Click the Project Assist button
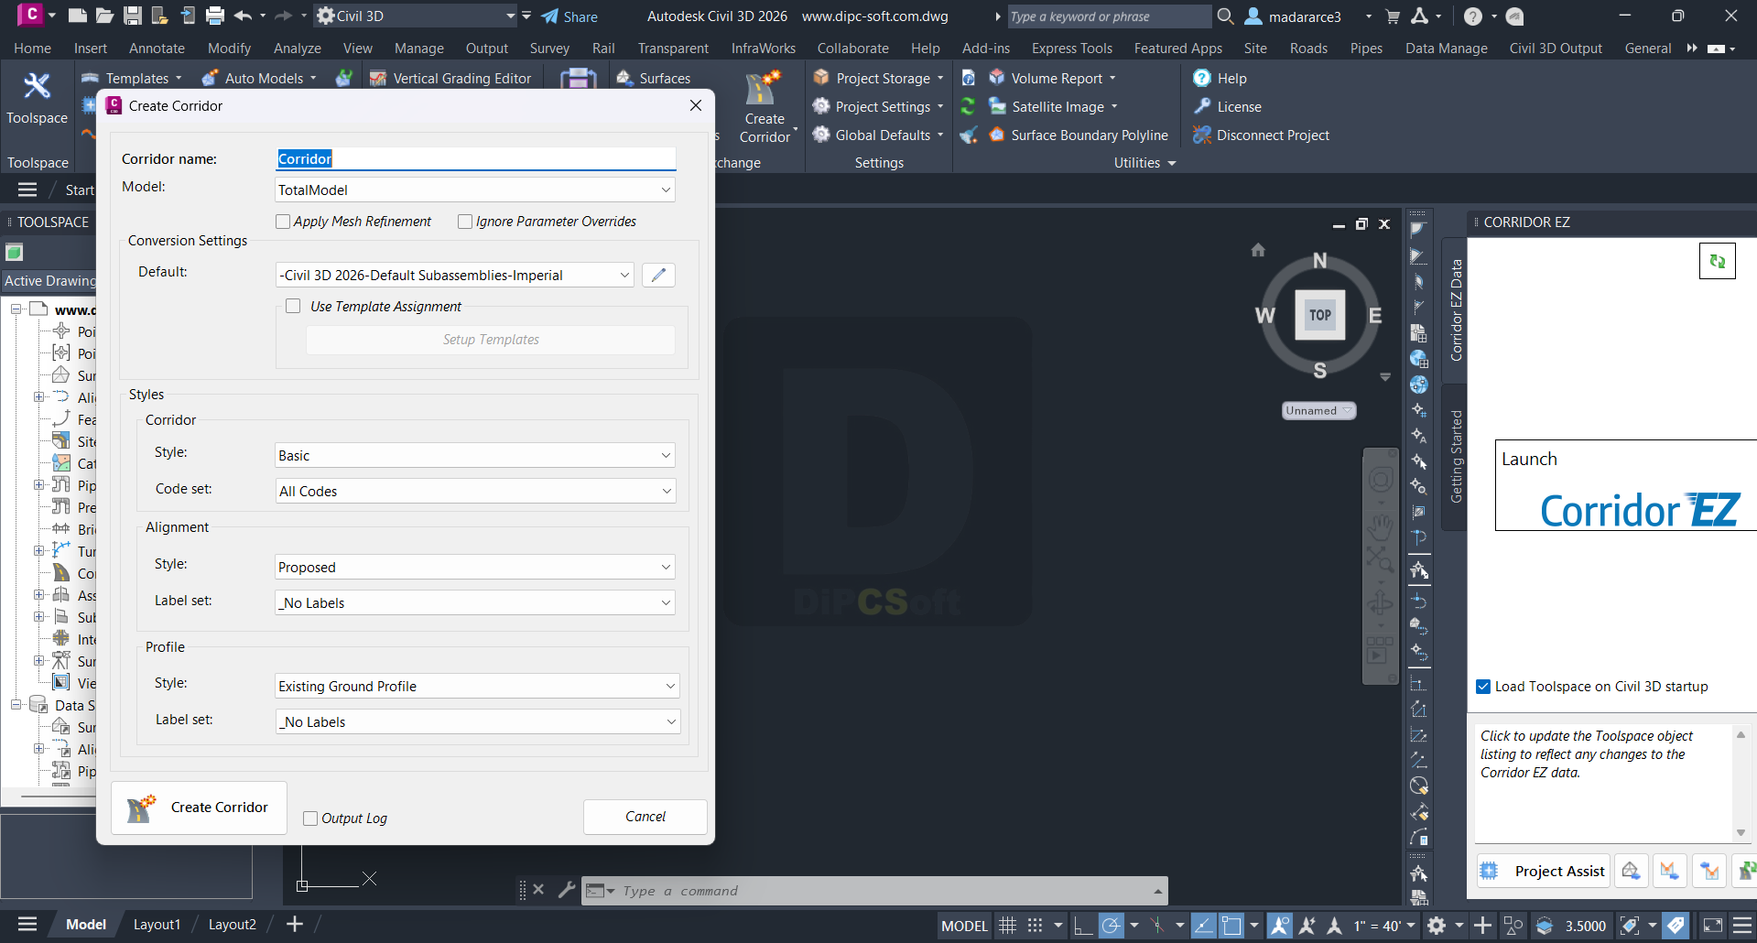Viewport: 1757px width, 943px height. (1544, 871)
